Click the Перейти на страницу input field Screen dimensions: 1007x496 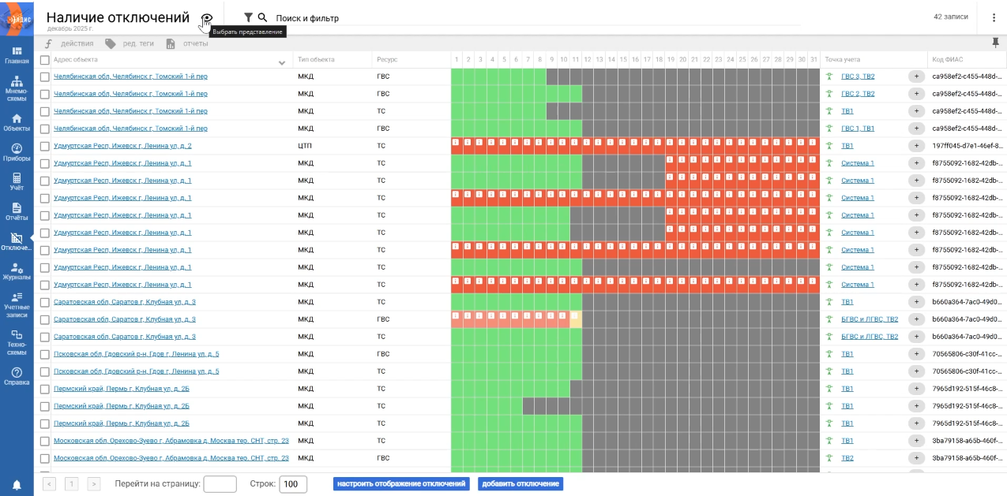point(220,484)
